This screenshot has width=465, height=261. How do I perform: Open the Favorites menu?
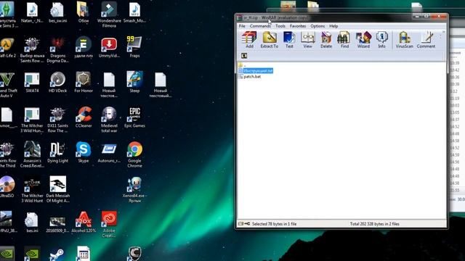[x=298, y=26]
